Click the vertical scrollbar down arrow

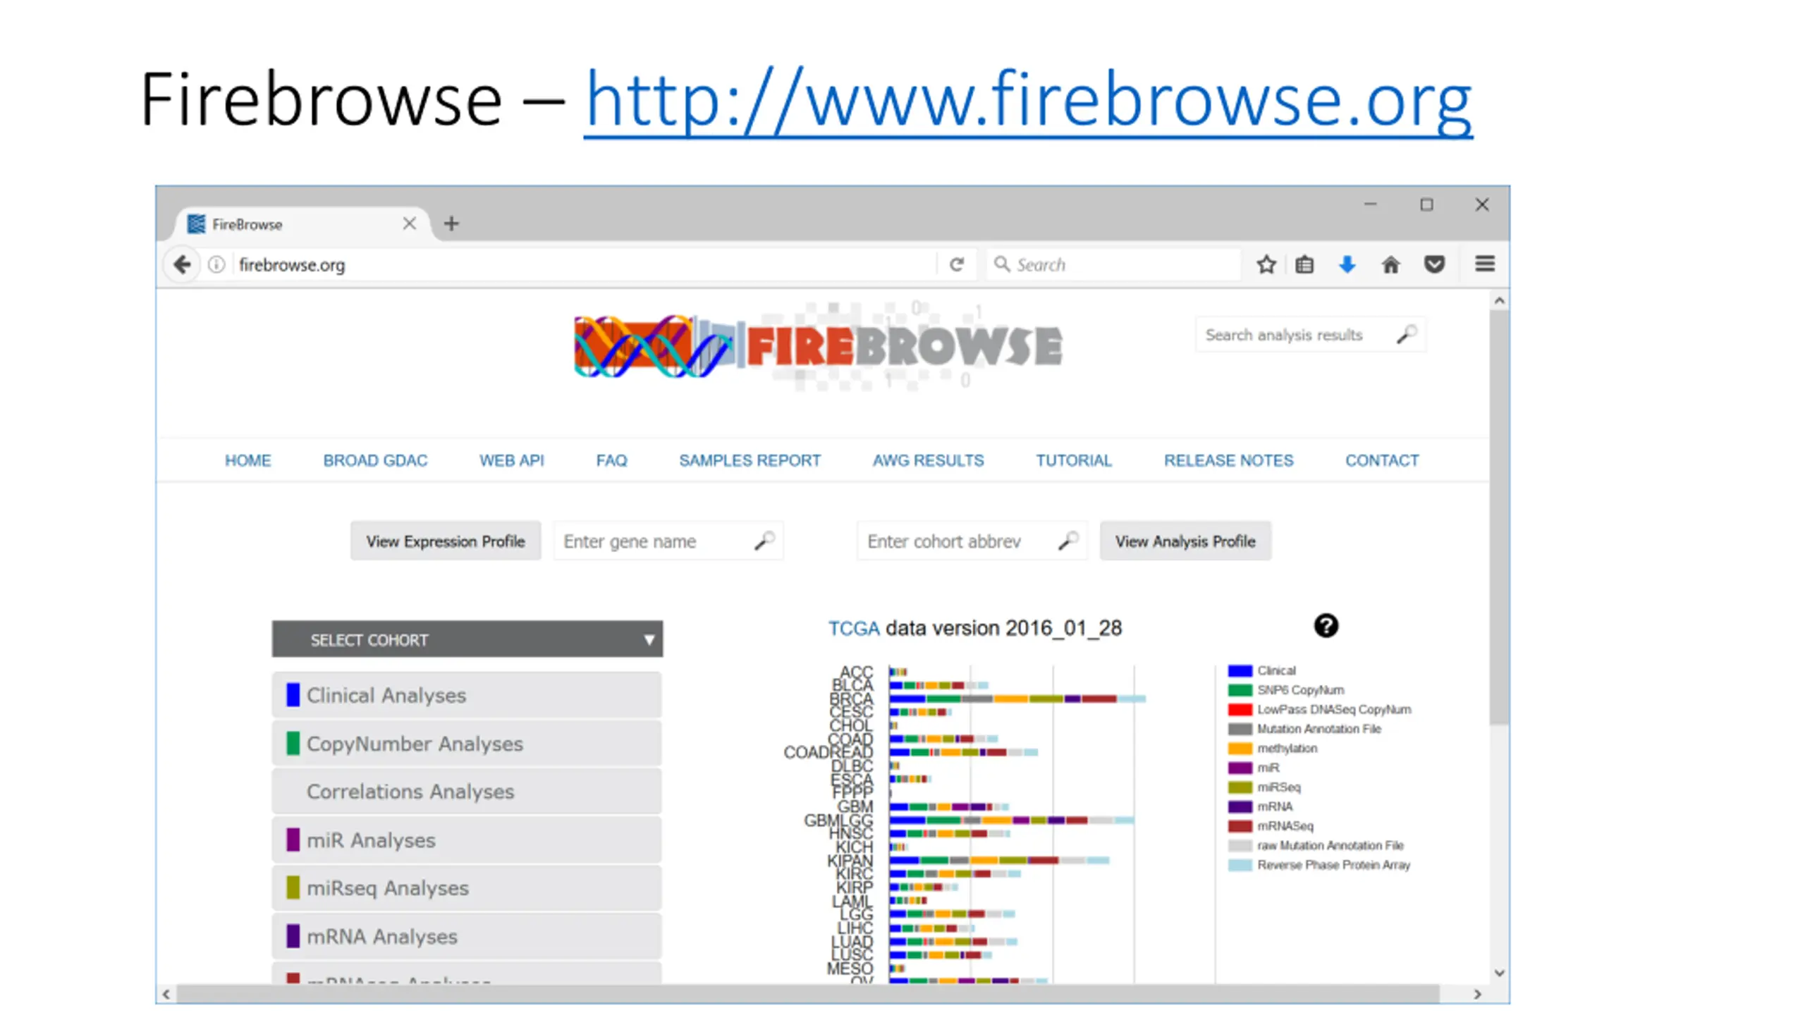click(1499, 973)
